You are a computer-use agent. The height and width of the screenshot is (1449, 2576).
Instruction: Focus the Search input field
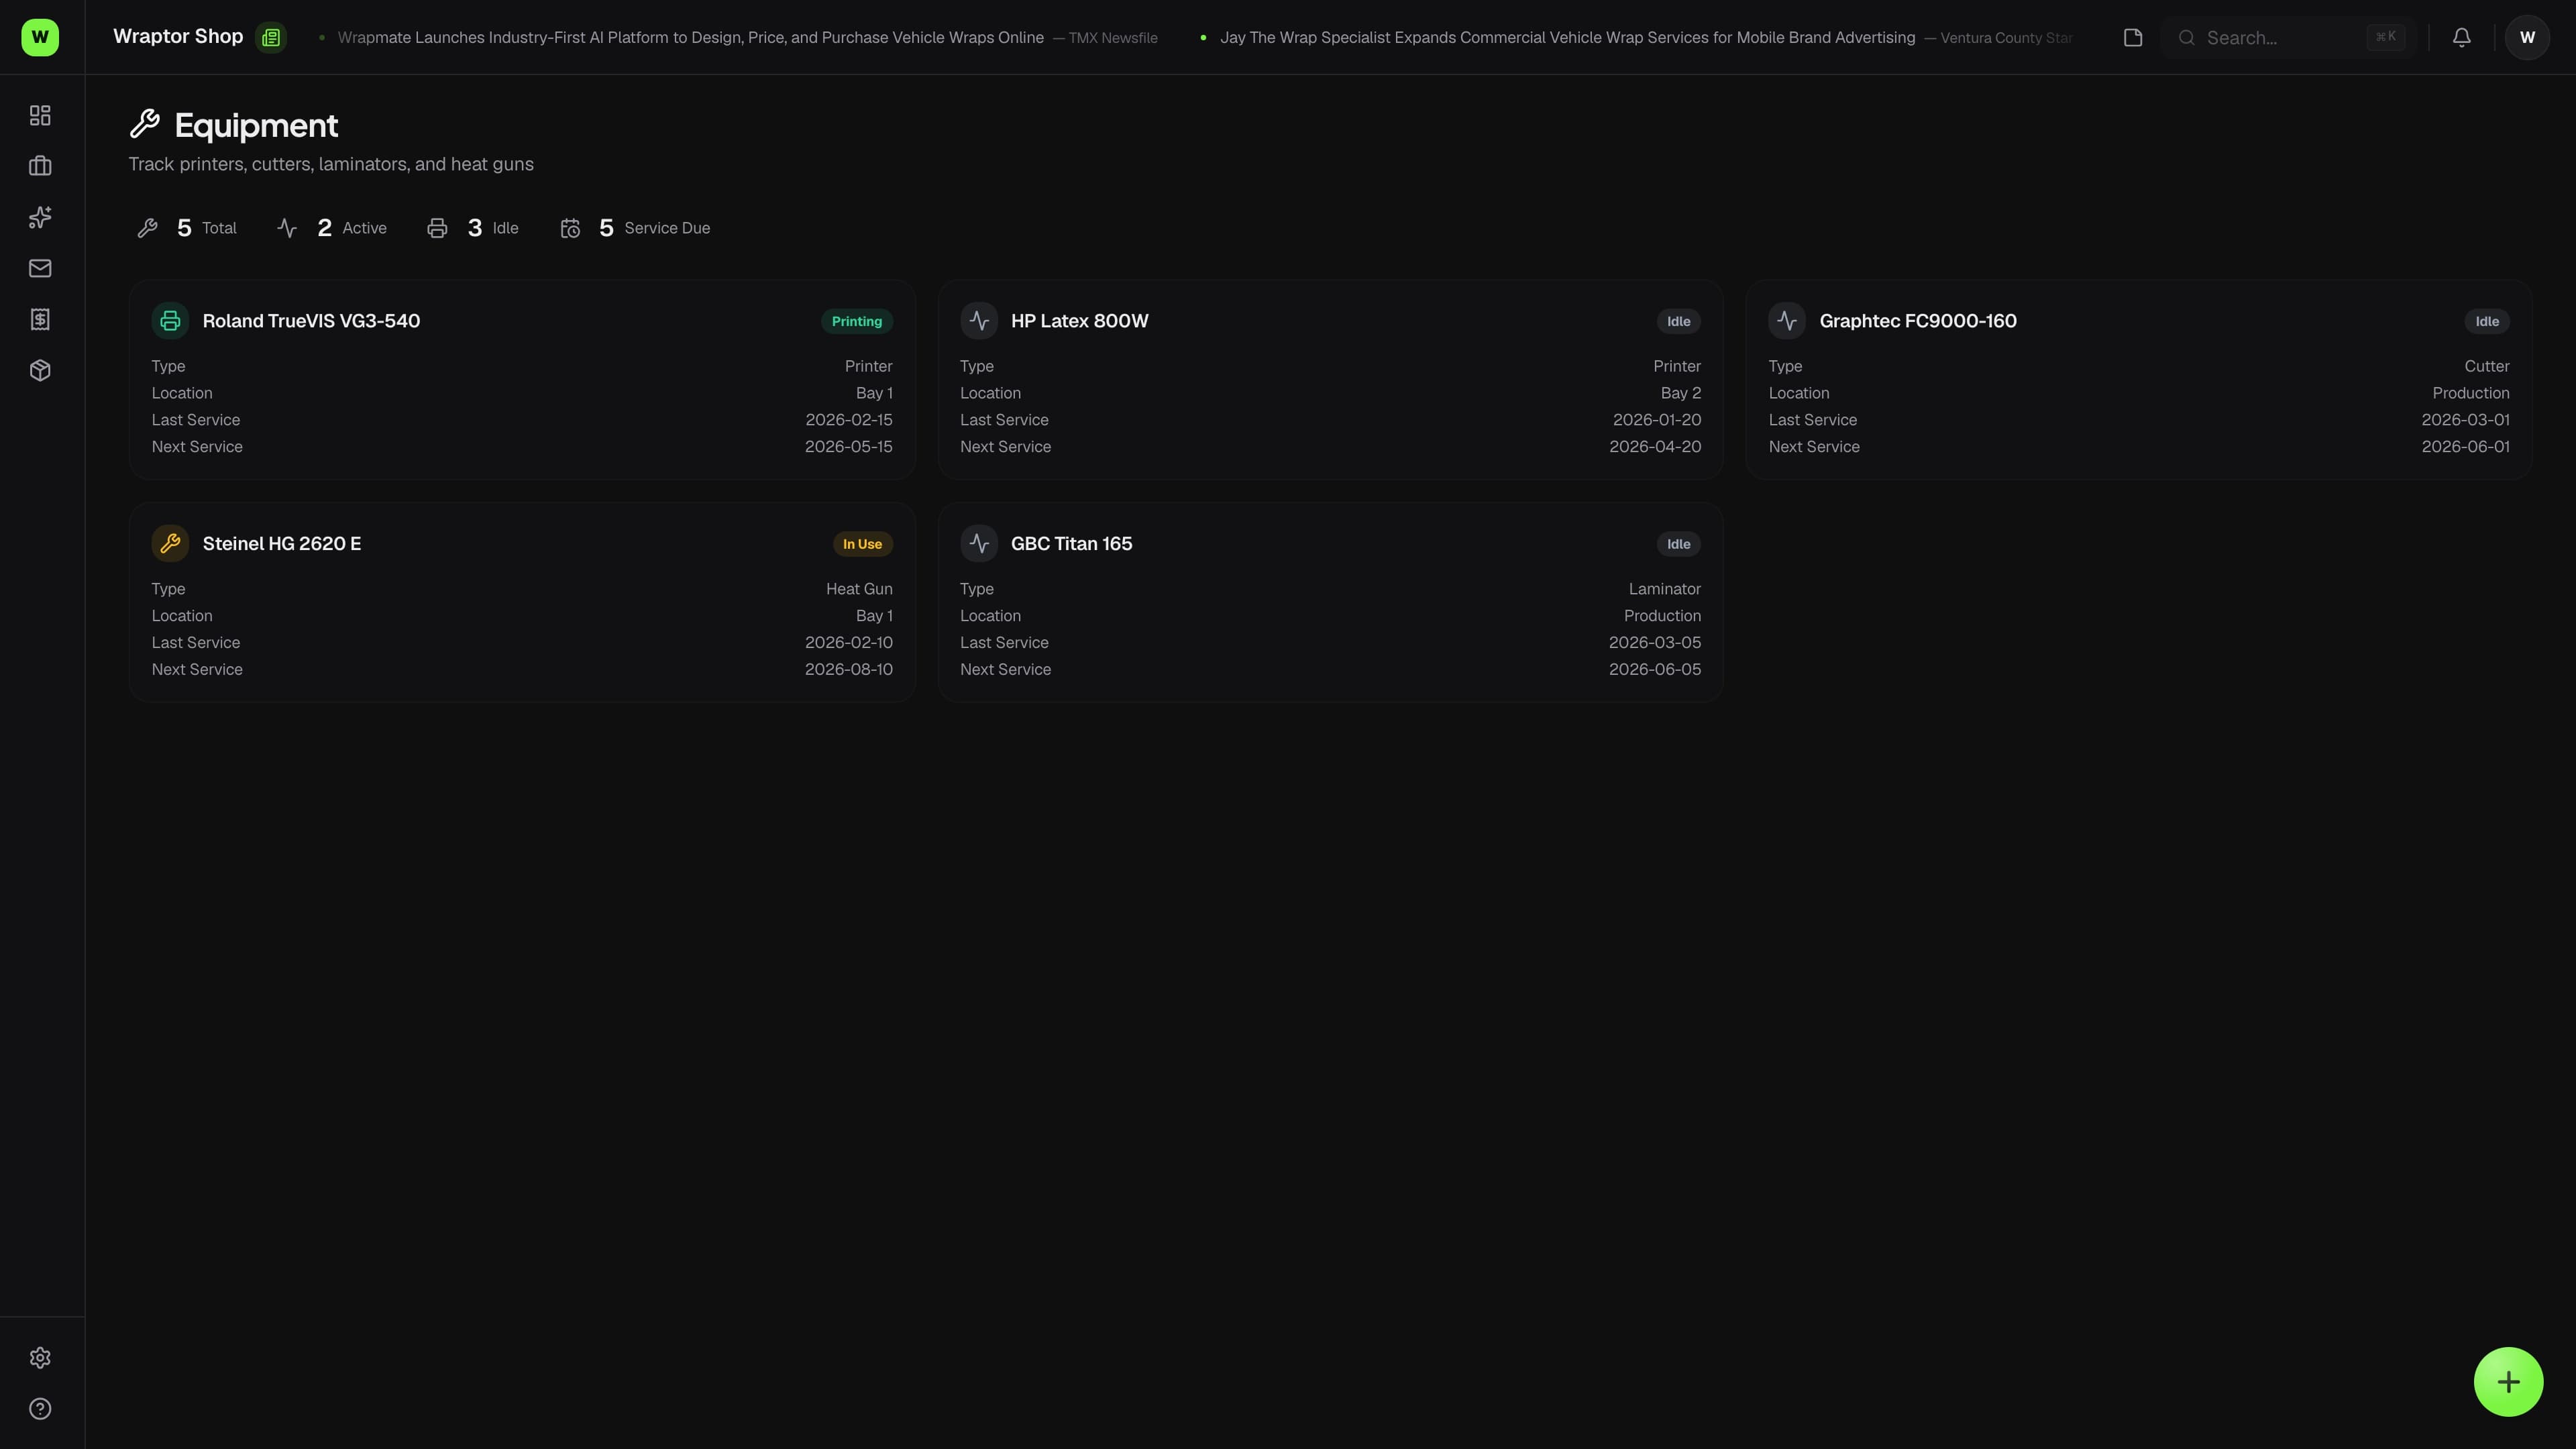click(2288, 37)
